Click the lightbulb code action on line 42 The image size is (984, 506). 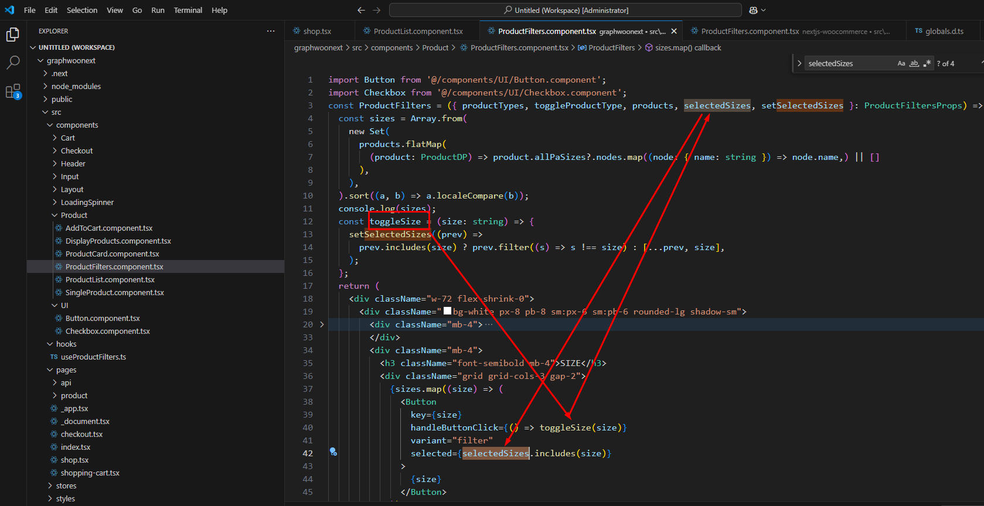click(x=333, y=452)
